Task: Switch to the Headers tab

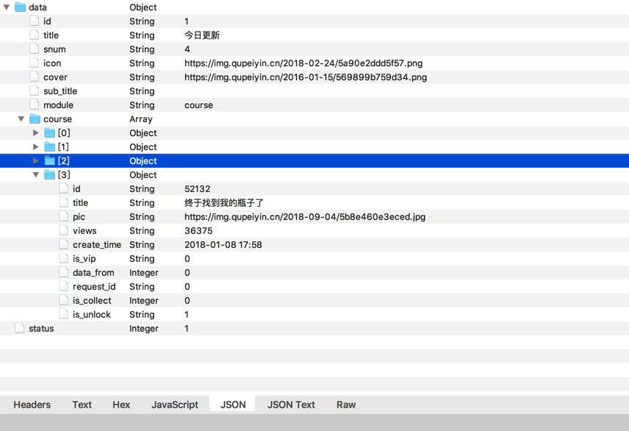Action: (x=32, y=405)
